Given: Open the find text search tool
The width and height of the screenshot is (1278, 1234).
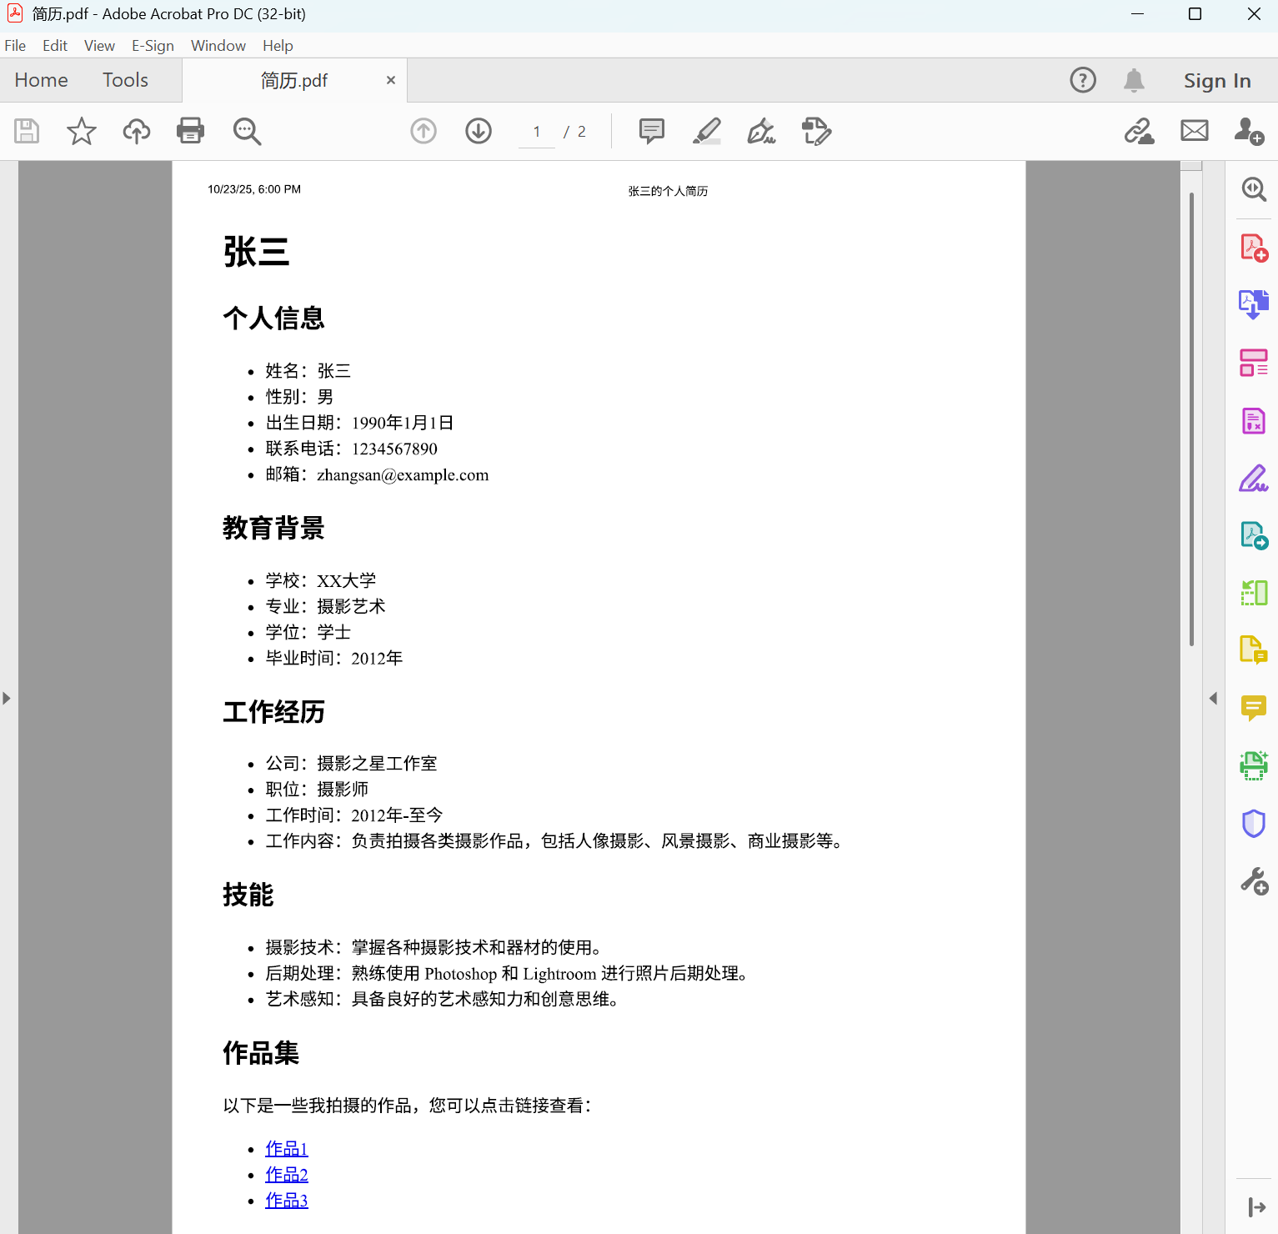Looking at the screenshot, I should click(247, 131).
